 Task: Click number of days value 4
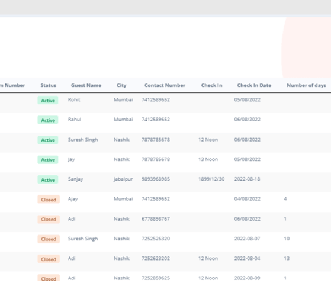[285, 199]
